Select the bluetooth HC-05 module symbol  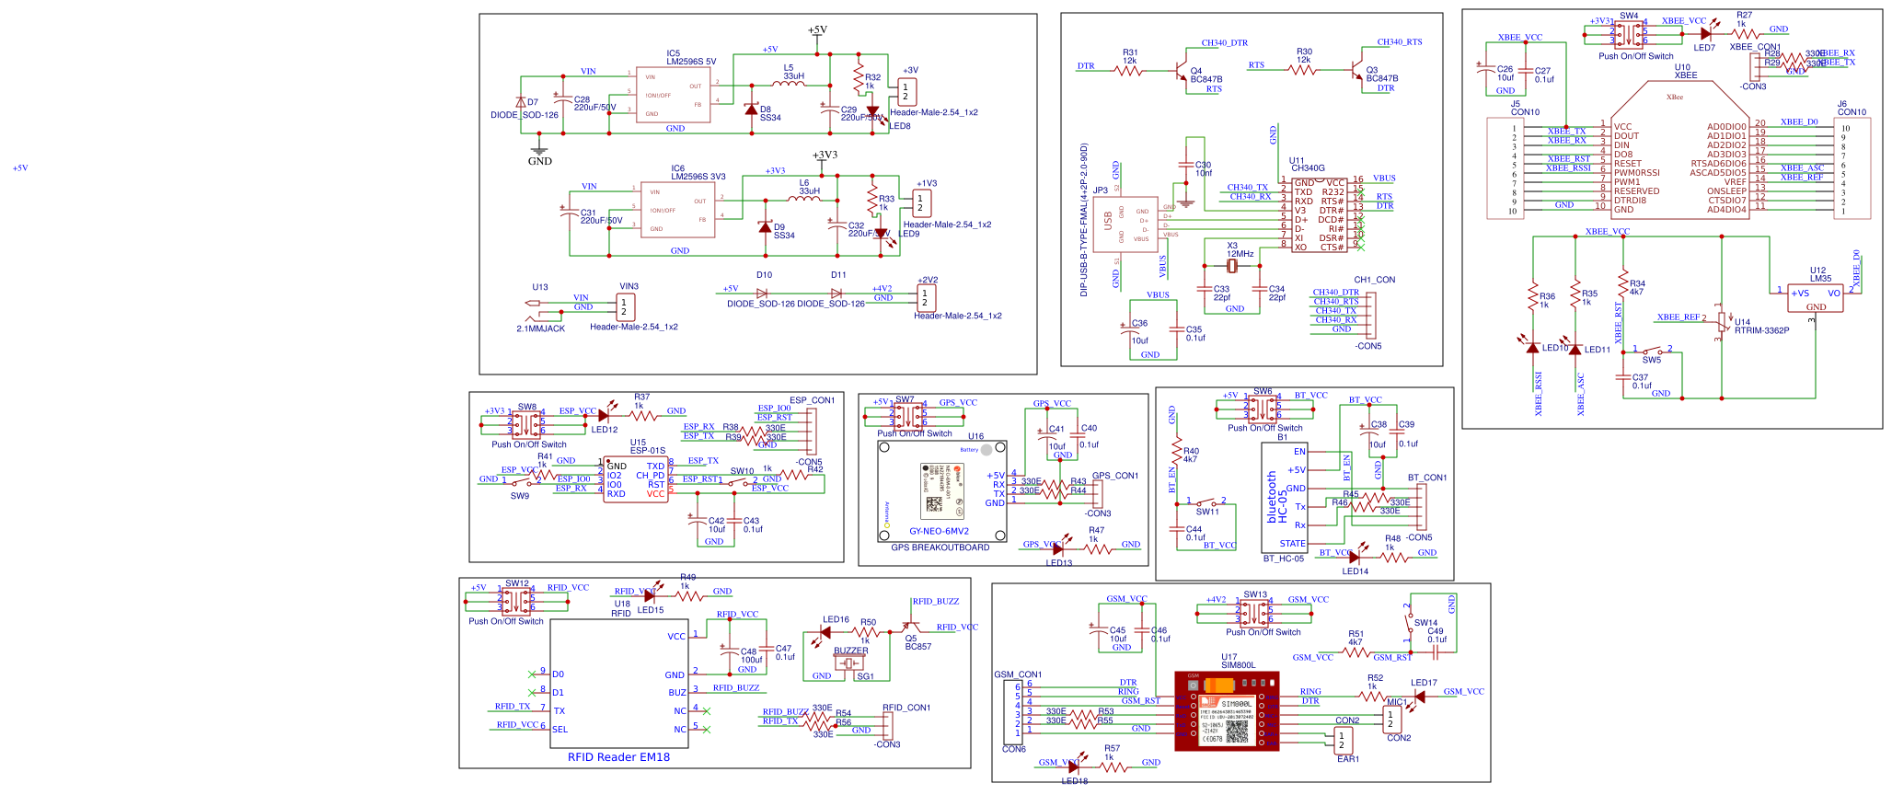[1285, 497]
